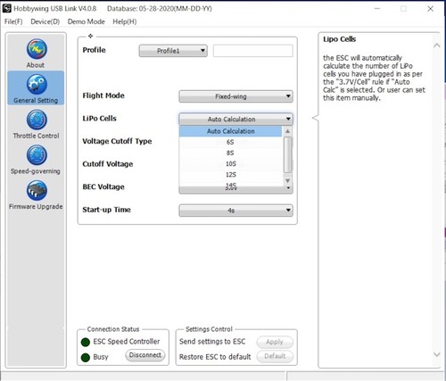Click the profile name text field
Image resolution: width=446 pixels, height=381 pixels.
click(x=253, y=51)
